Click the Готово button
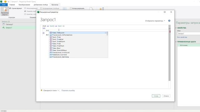 (x=156, y=96)
